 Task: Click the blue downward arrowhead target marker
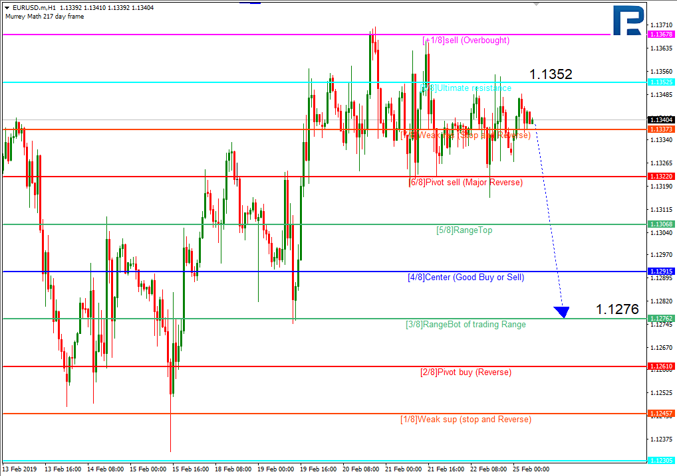coord(562,312)
